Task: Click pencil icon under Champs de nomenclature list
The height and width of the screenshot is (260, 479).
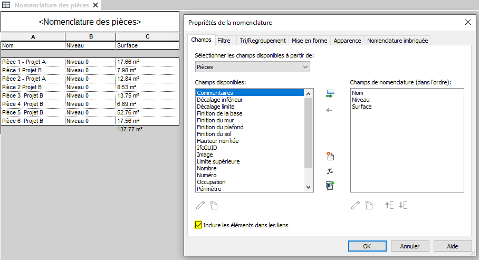Action: tap(356, 206)
